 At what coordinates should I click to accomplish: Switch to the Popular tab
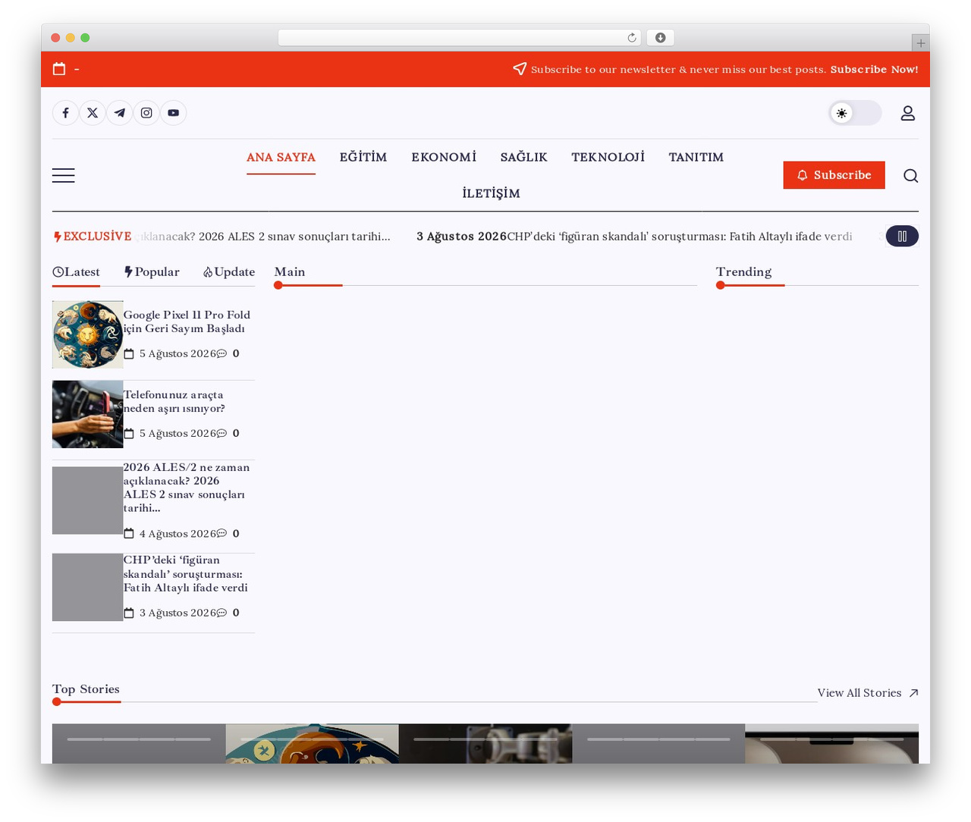(x=152, y=272)
